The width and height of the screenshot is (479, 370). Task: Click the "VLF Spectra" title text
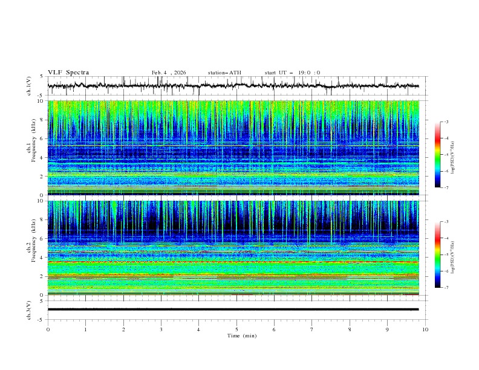click(68, 73)
